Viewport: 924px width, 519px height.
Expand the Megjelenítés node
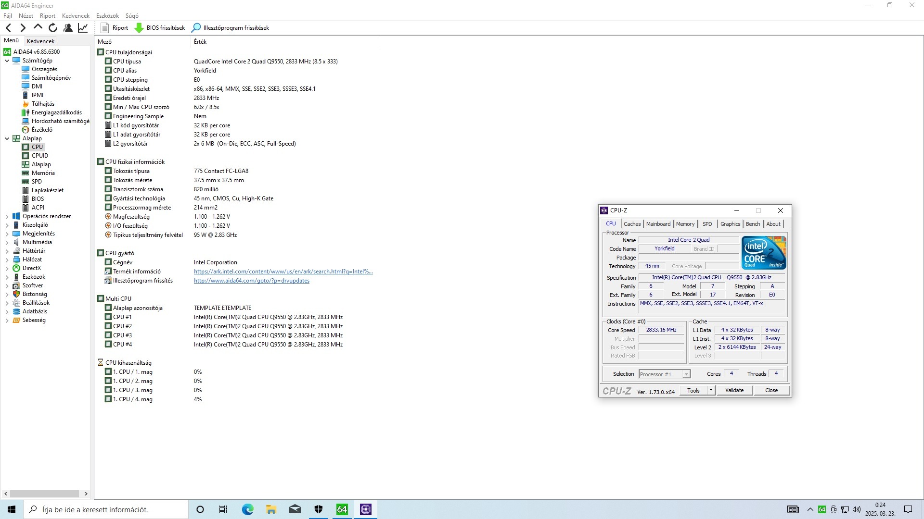coord(7,234)
